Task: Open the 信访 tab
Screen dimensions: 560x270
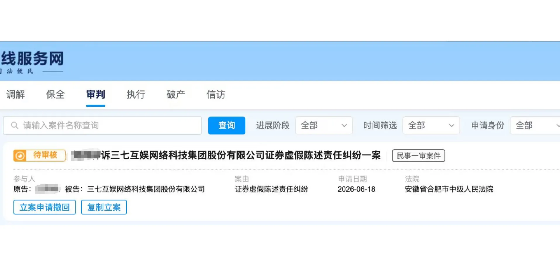Action: [x=216, y=94]
